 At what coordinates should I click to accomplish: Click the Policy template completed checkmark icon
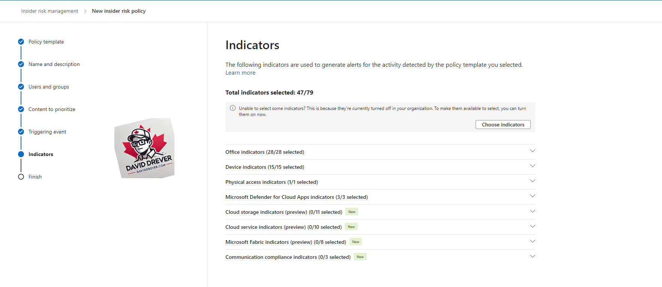point(21,42)
